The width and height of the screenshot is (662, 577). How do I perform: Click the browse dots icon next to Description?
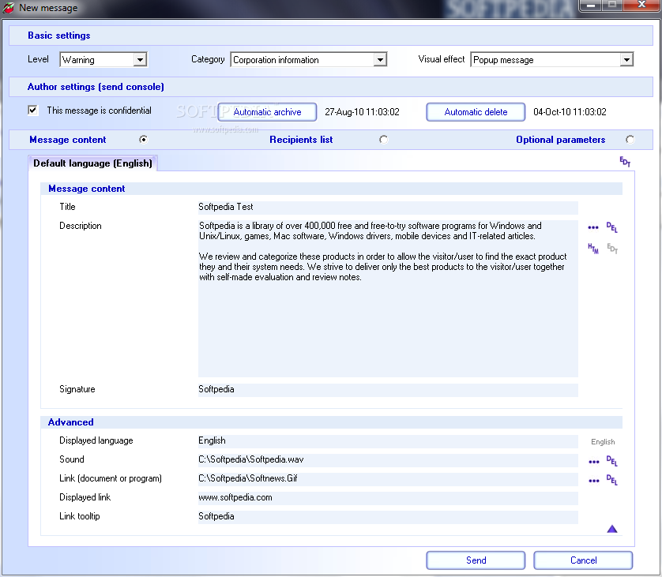tap(592, 228)
